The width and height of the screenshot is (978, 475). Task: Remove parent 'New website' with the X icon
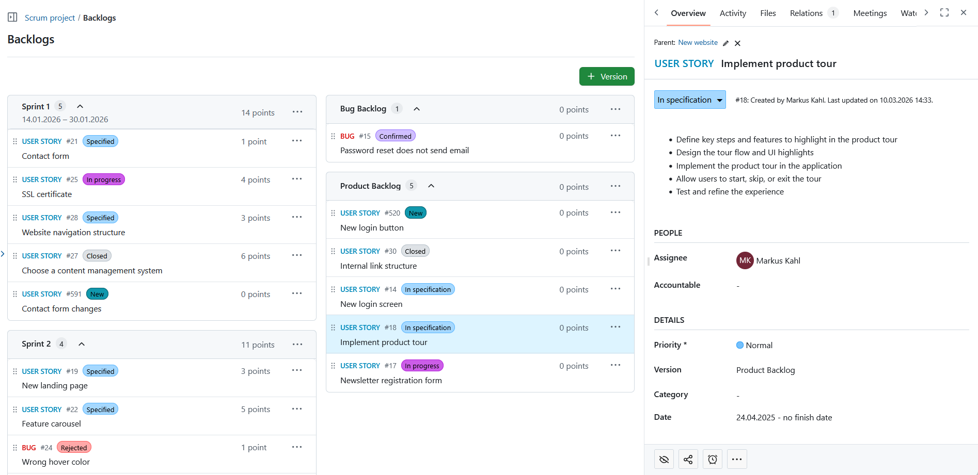[x=737, y=43]
